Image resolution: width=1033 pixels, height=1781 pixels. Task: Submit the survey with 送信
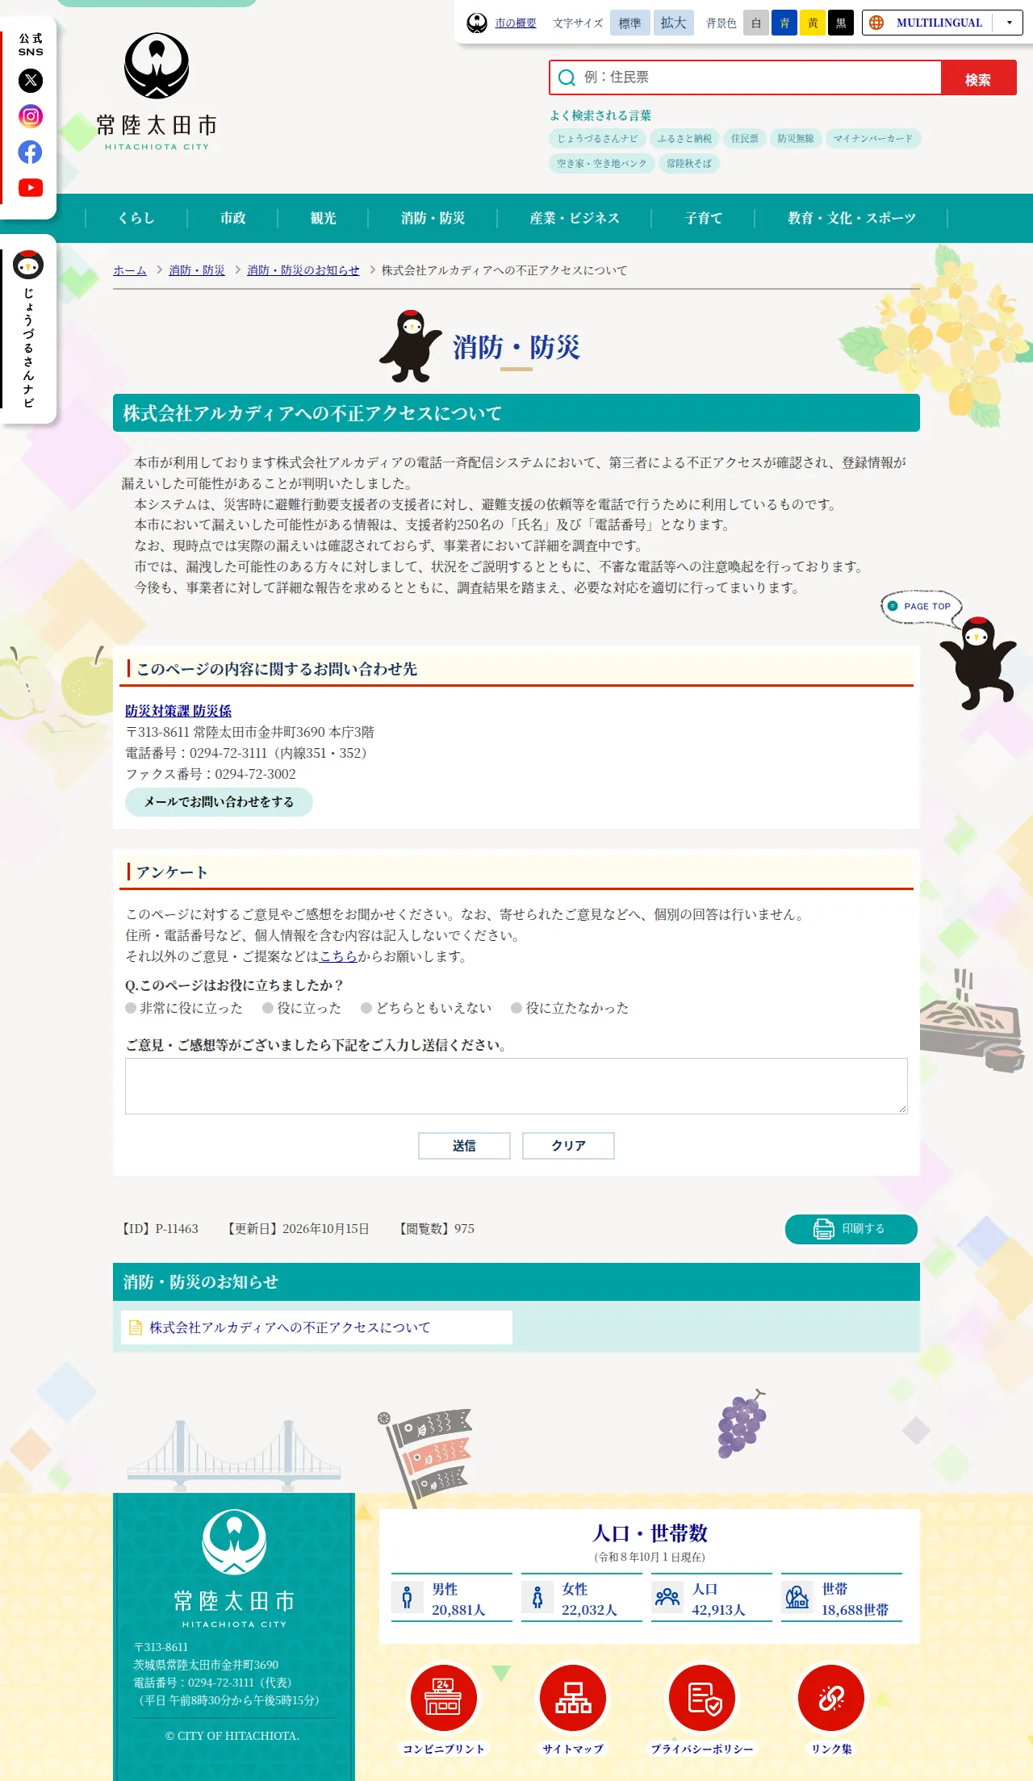pyautogui.click(x=464, y=1146)
